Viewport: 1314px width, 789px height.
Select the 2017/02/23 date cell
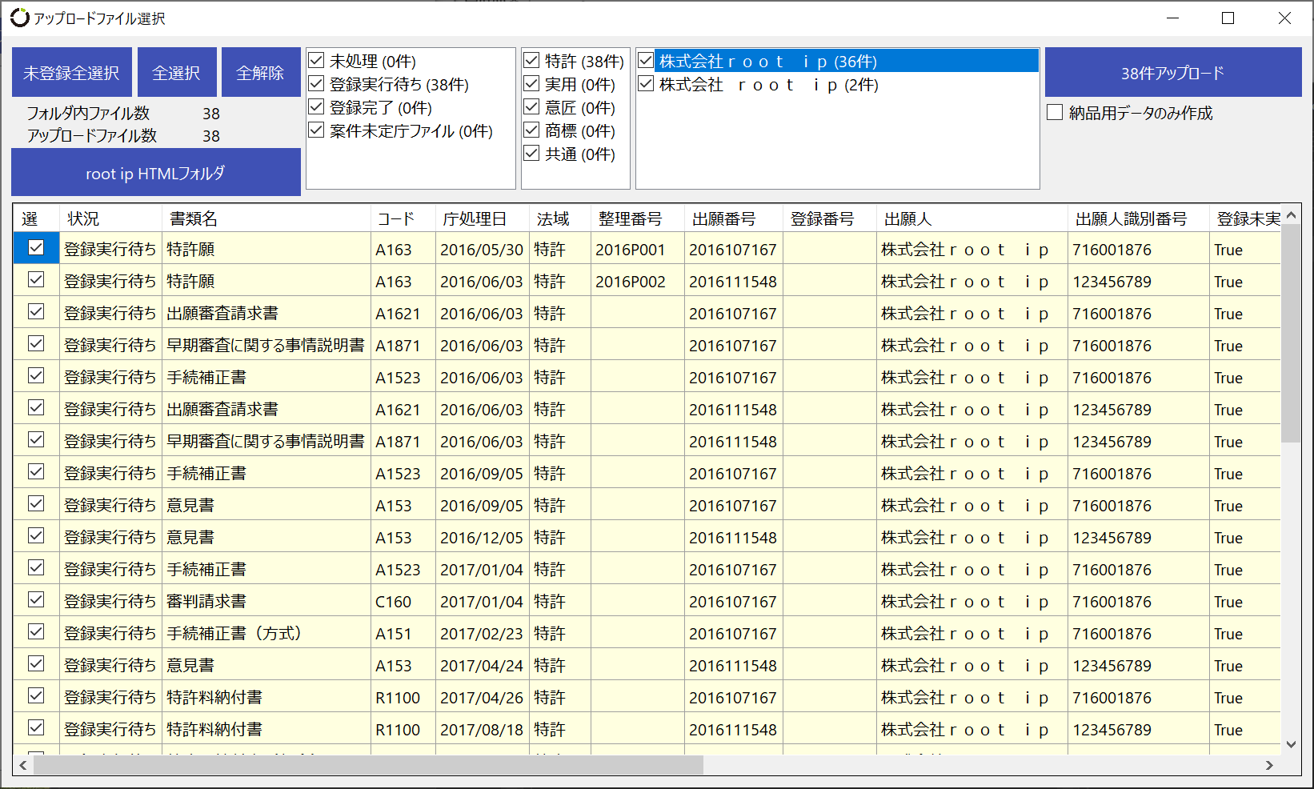(483, 633)
